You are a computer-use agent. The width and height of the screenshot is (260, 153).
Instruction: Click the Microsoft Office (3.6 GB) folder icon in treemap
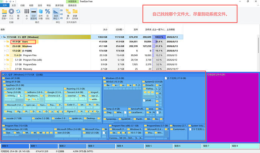point(55,129)
